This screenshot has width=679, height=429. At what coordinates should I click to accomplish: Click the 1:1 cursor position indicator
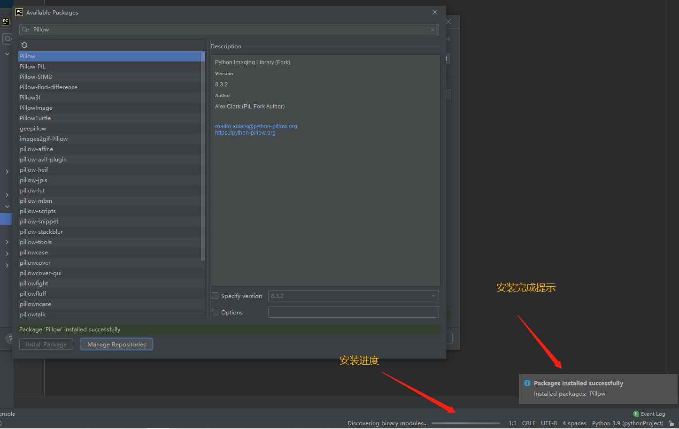point(512,423)
